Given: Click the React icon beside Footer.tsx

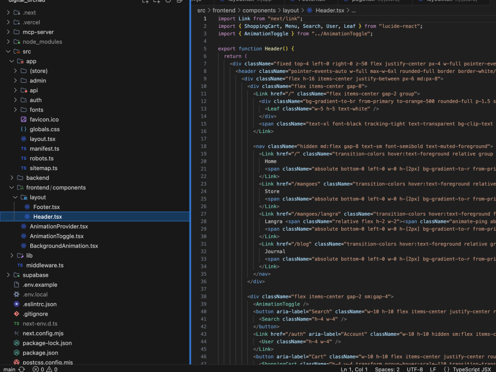Looking at the screenshot, I should [27, 207].
